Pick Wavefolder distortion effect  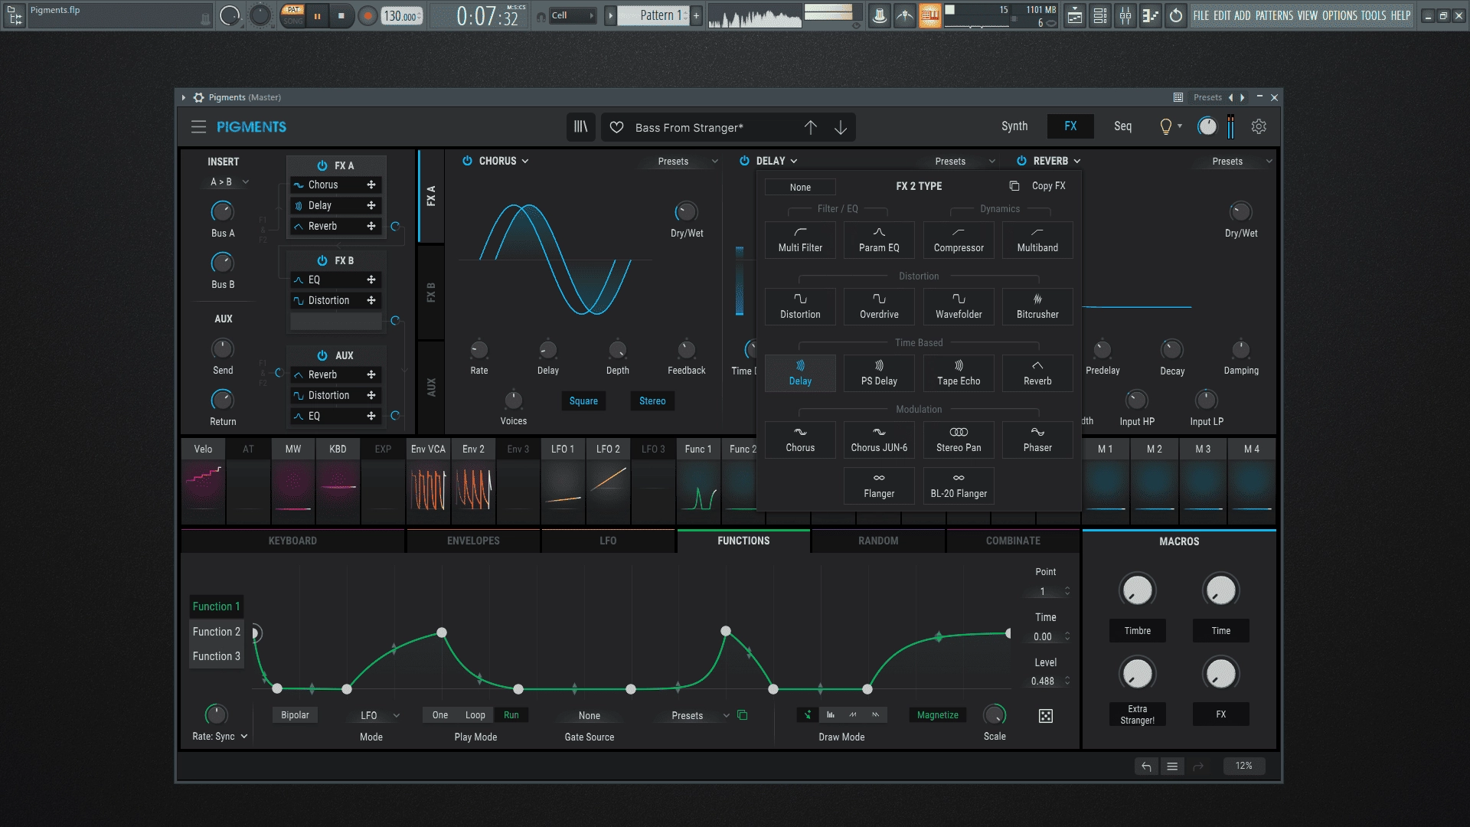click(959, 306)
